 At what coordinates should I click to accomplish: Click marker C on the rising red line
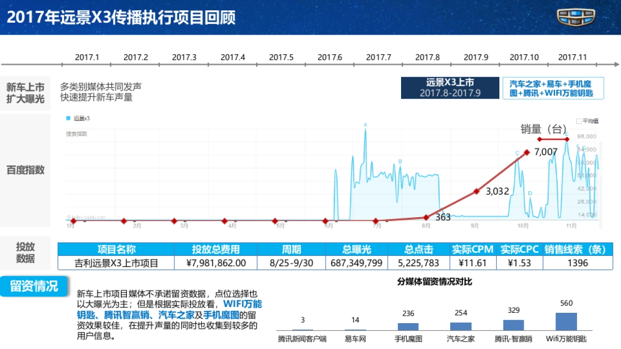click(x=516, y=153)
